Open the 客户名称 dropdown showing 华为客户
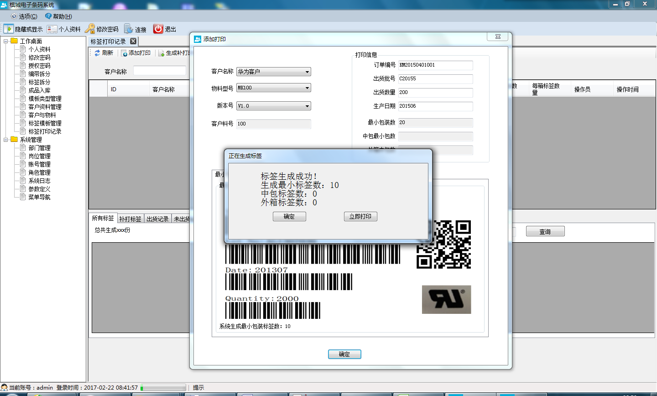The height and width of the screenshot is (396, 657). click(x=307, y=72)
